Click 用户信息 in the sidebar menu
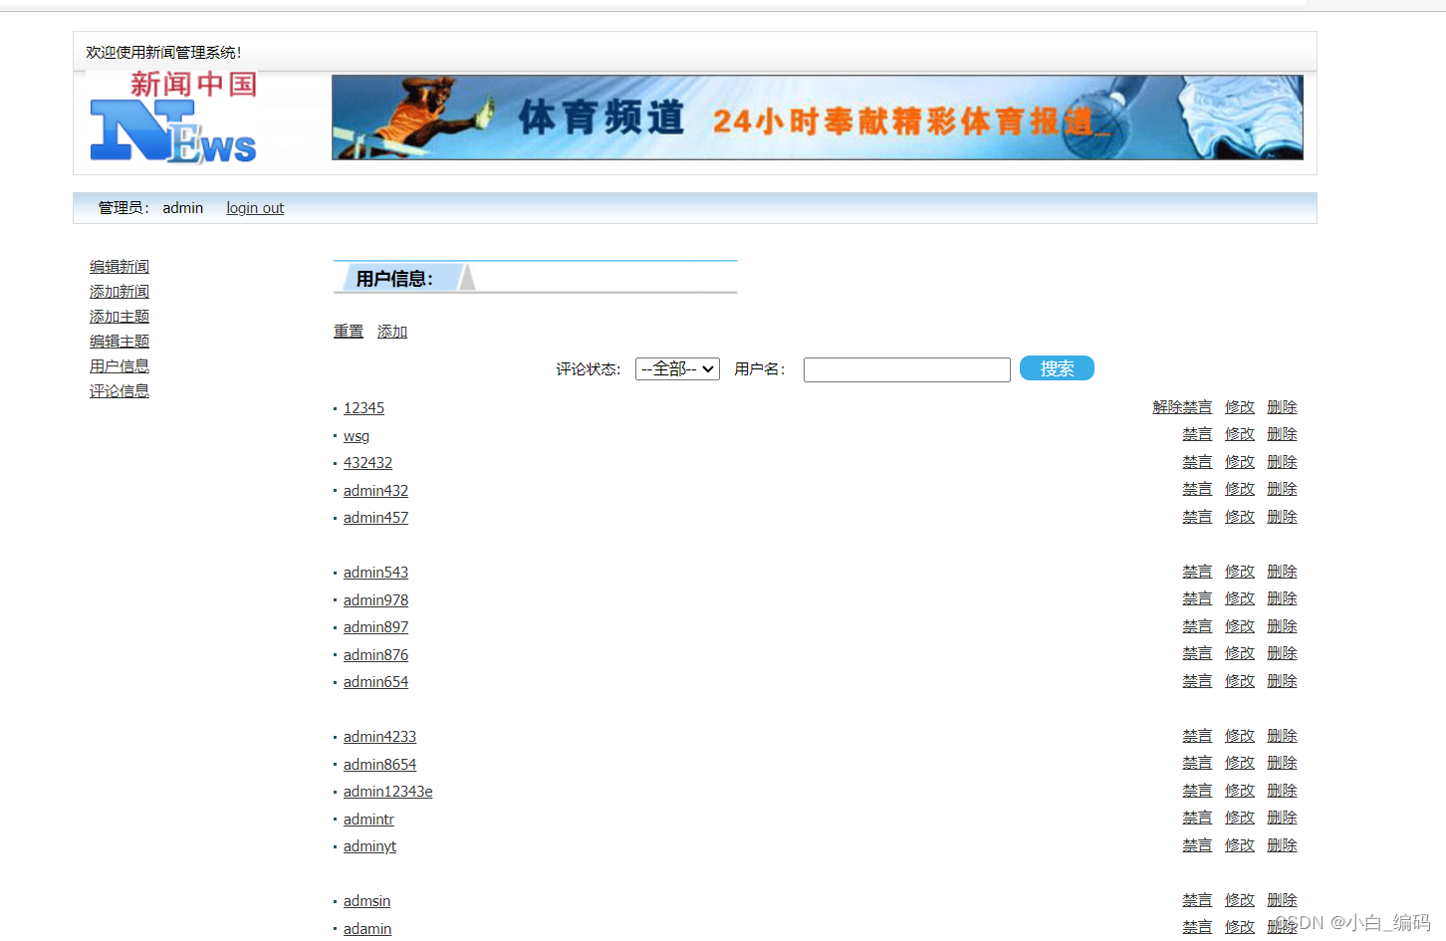Screen dimensions: 1446x941 pos(119,365)
